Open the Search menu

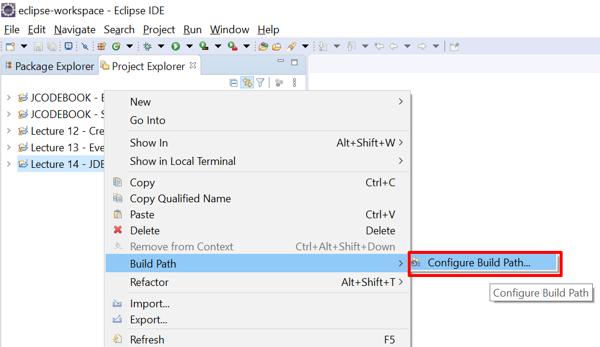click(119, 30)
